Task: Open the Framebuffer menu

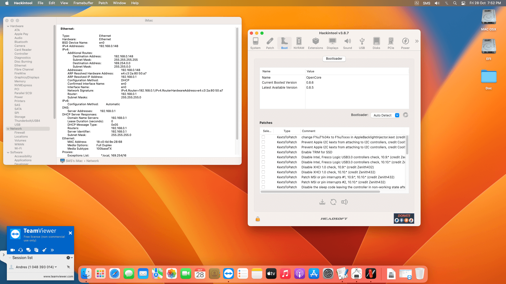Action: click(83, 3)
